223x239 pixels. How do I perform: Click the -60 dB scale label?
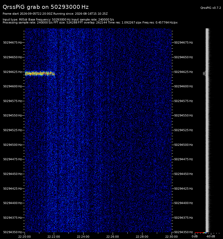tap(210, 236)
